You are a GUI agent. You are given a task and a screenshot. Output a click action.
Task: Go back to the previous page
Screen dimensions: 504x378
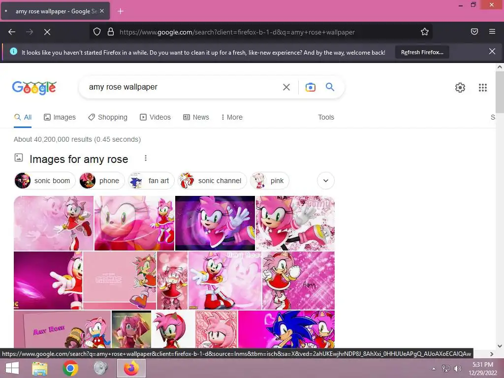[12, 32]
